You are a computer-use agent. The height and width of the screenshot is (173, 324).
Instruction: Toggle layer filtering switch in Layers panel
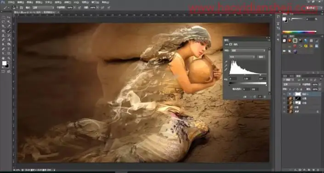click(320, 80)
